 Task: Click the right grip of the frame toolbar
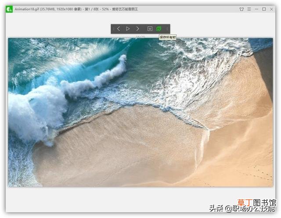167,29
